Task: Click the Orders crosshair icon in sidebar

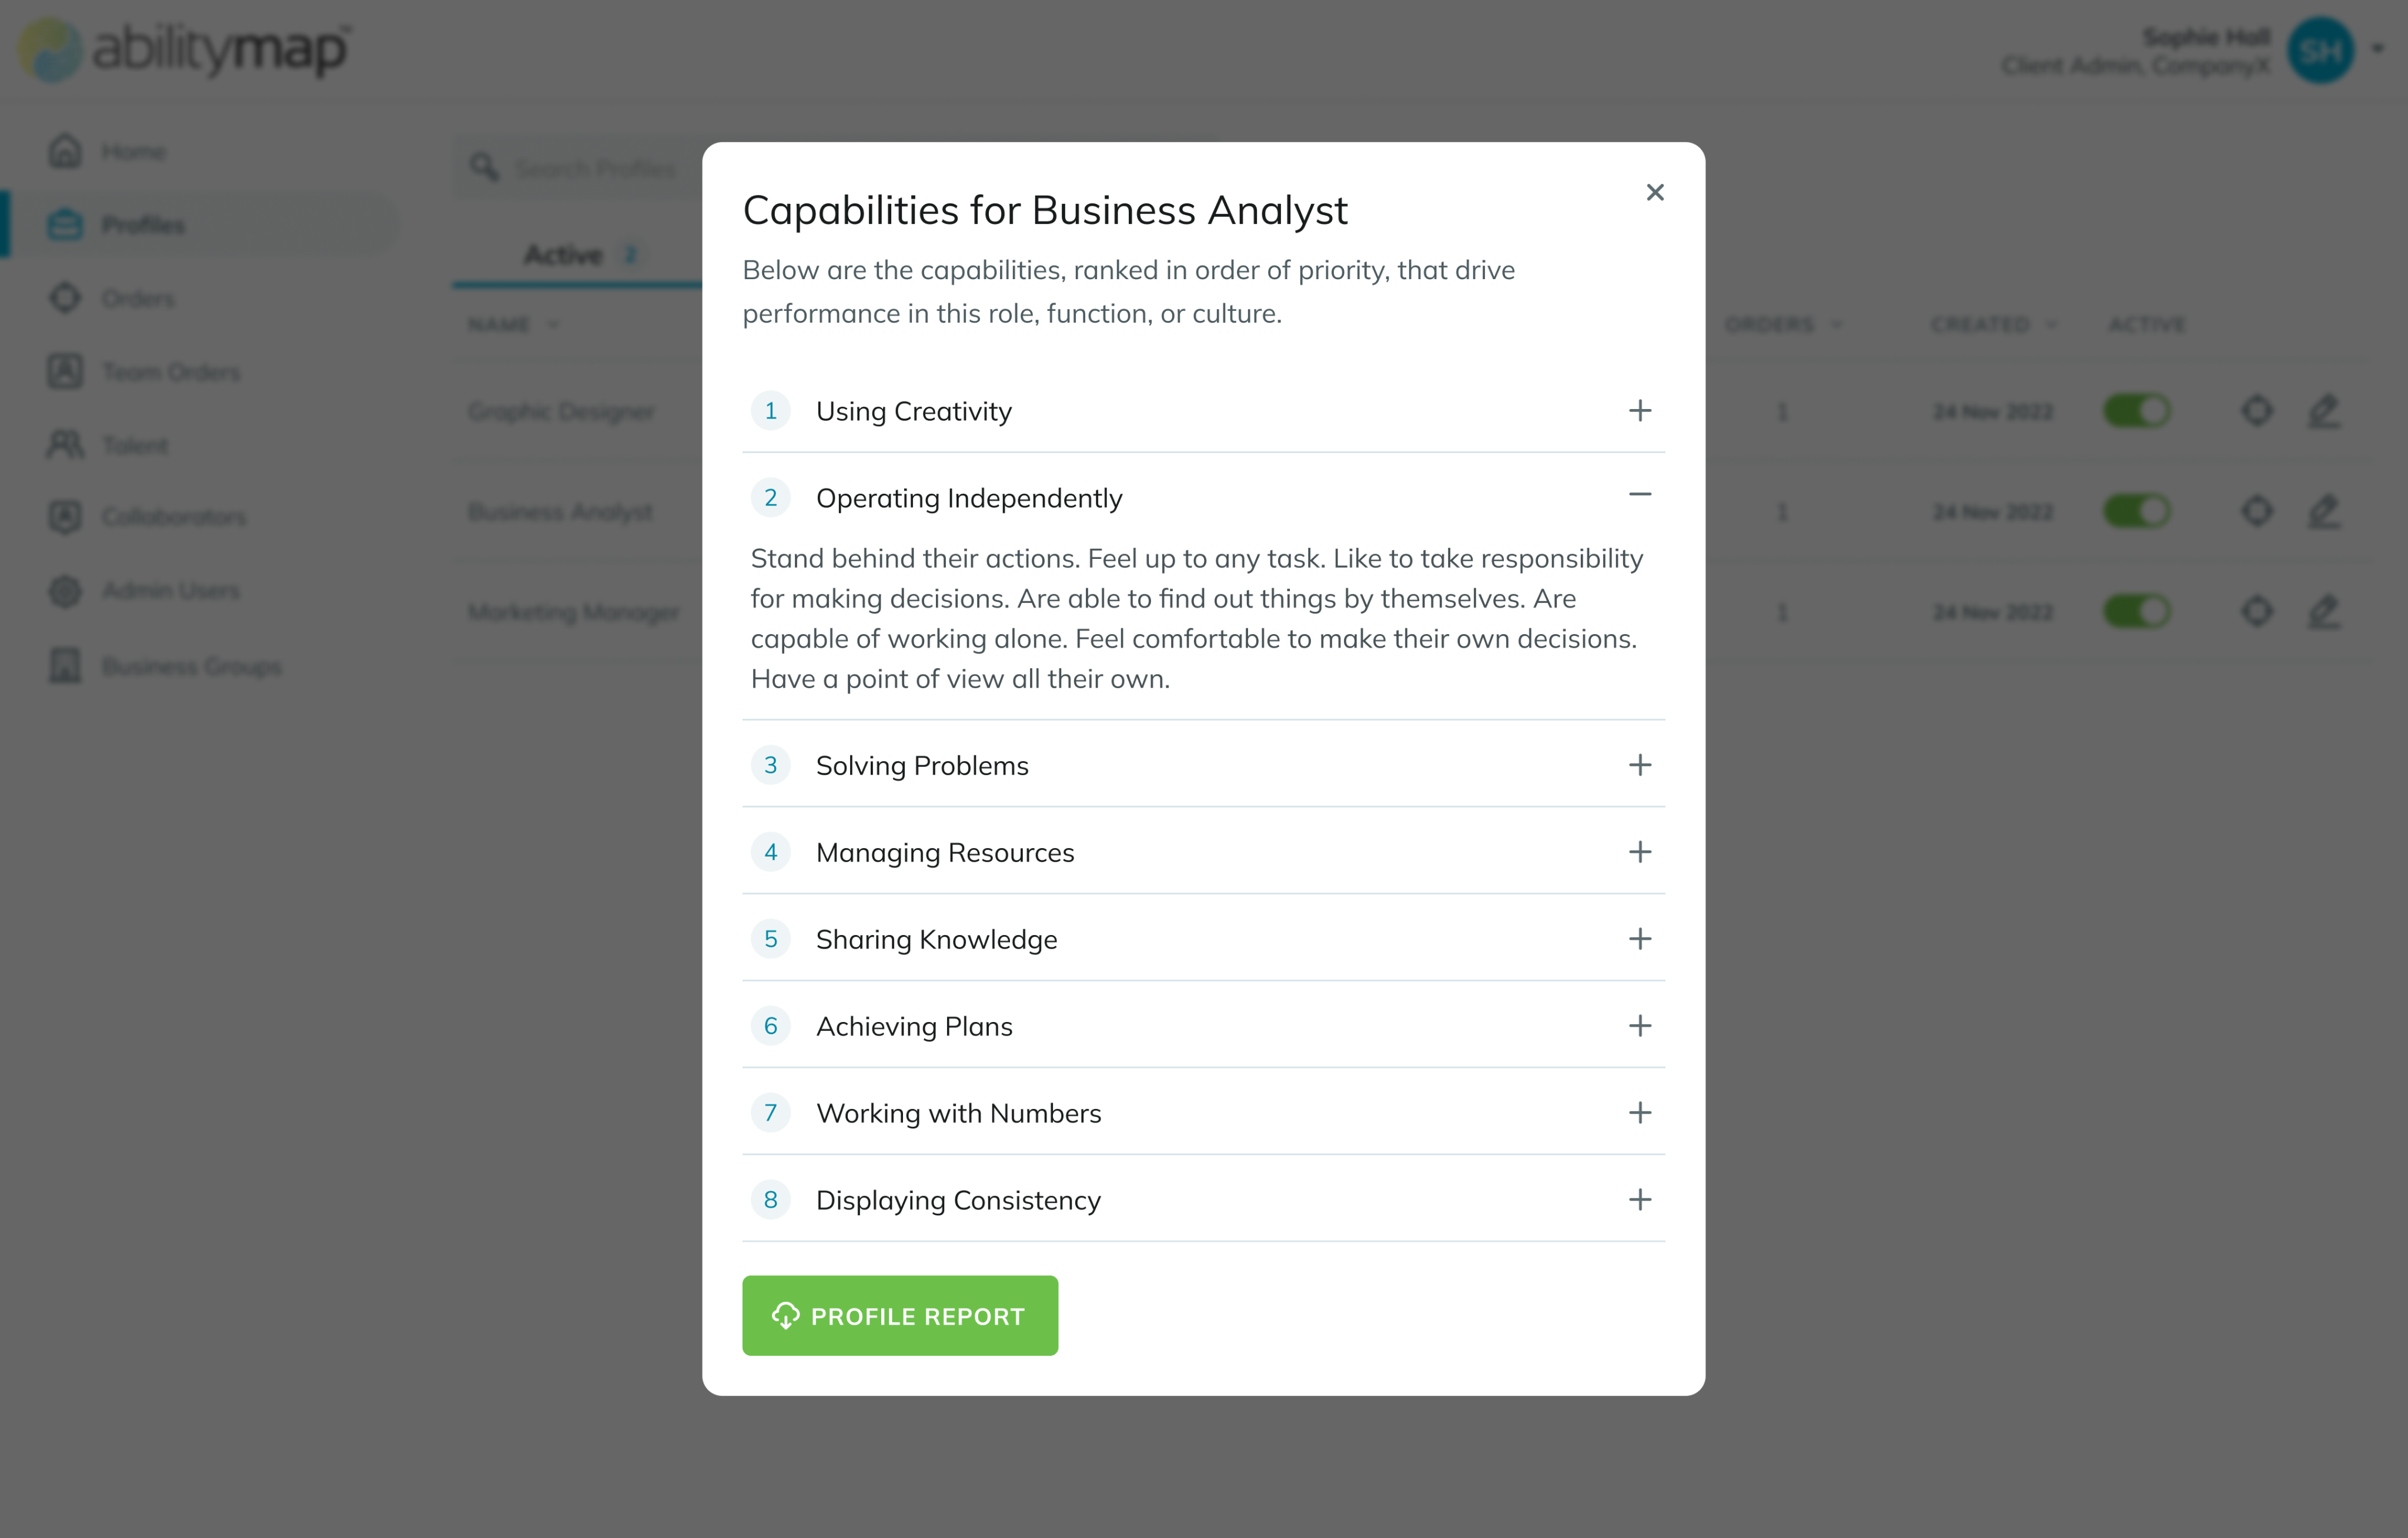Action: click(x=66, y=298)
